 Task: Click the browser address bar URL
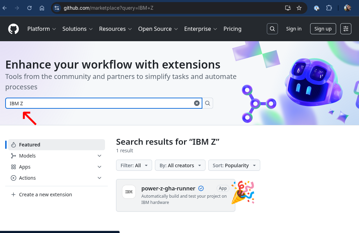(x=108, y=8)
